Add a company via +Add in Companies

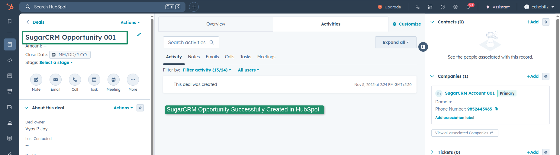533,76
